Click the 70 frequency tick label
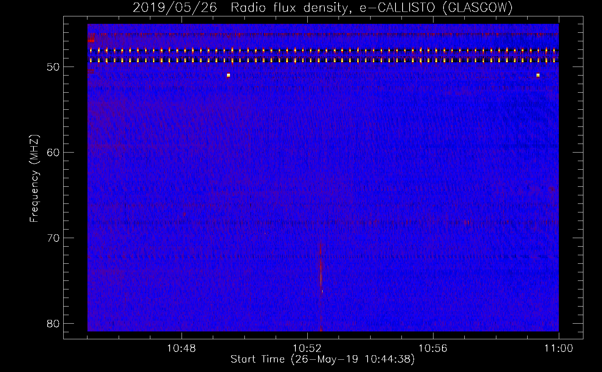The image size is (602, 372). tap(53, 238)
